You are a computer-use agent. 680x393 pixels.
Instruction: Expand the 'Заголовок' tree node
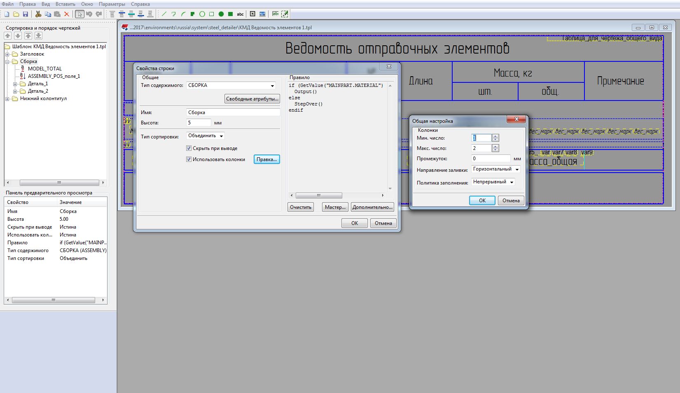(x=7, y=54)
